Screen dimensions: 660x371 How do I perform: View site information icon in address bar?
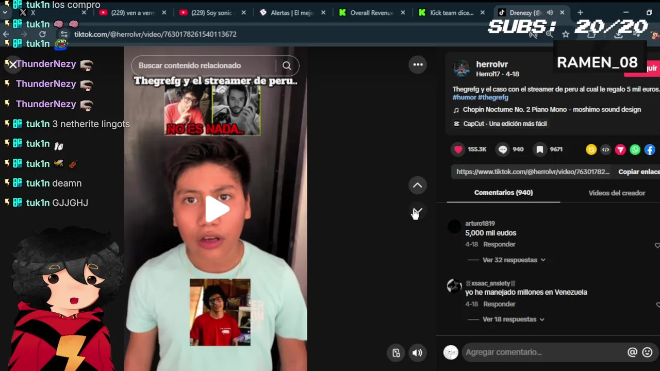(64, 34)
